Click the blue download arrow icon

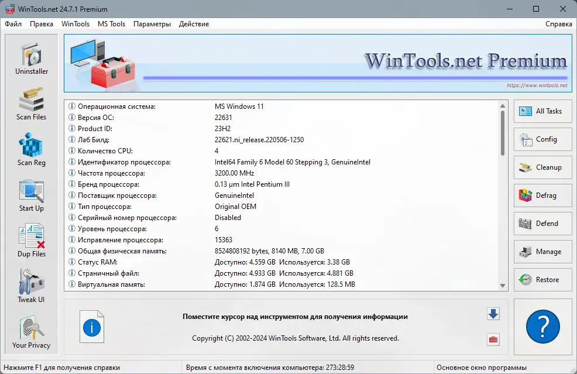tap(493, 314)
